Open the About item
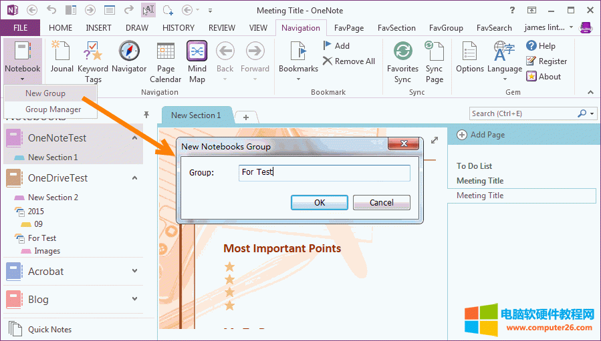 pyautogui.click(x=544, y=76)
